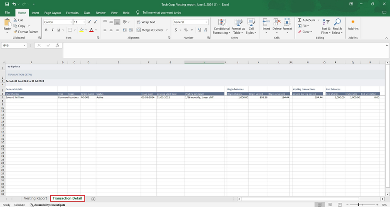Click the Save icon in title bar
Viewport: 390px width, 207px height.
click(x=7, y=4)
